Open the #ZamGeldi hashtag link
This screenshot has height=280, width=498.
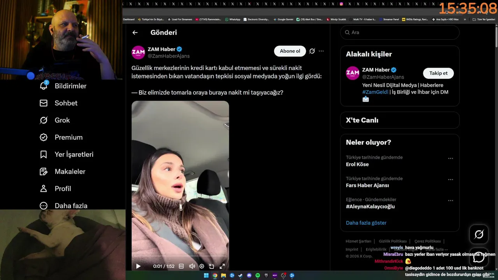(375, 92)
